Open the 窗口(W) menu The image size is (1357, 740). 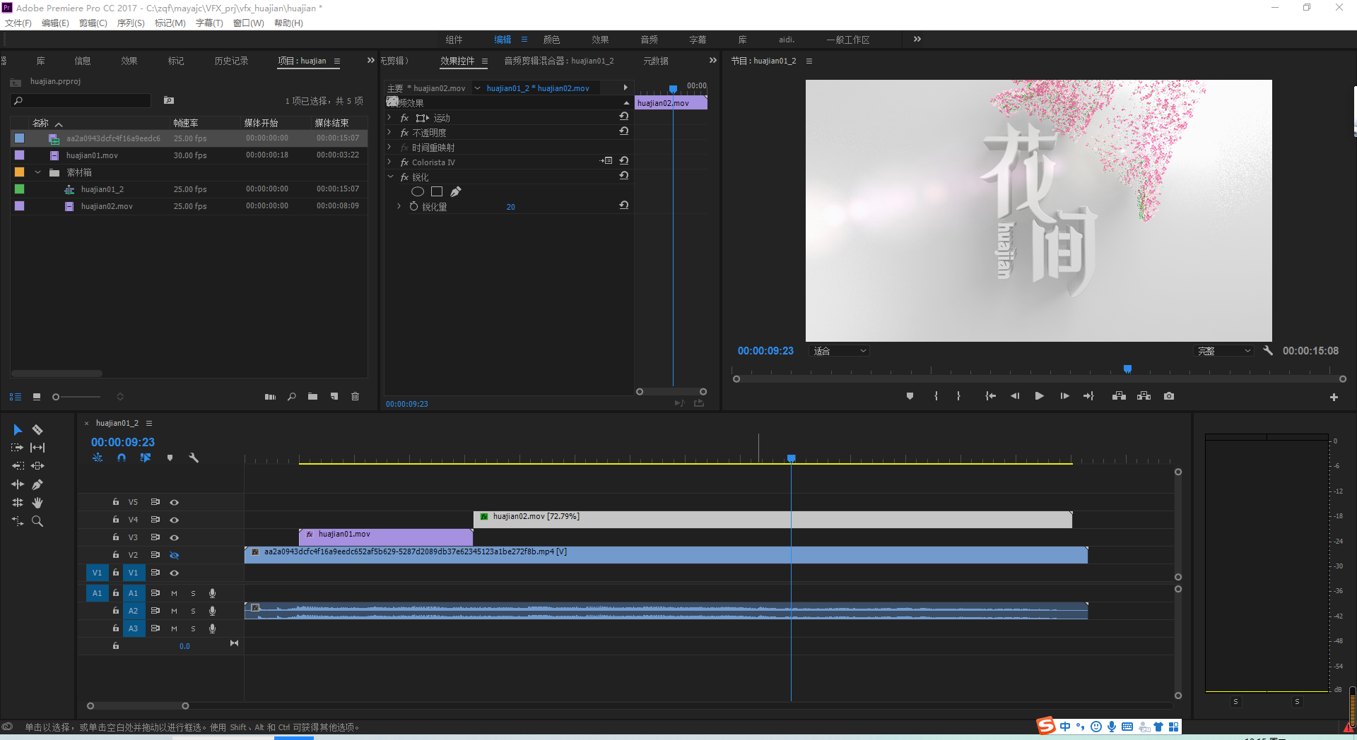(249, 23)
